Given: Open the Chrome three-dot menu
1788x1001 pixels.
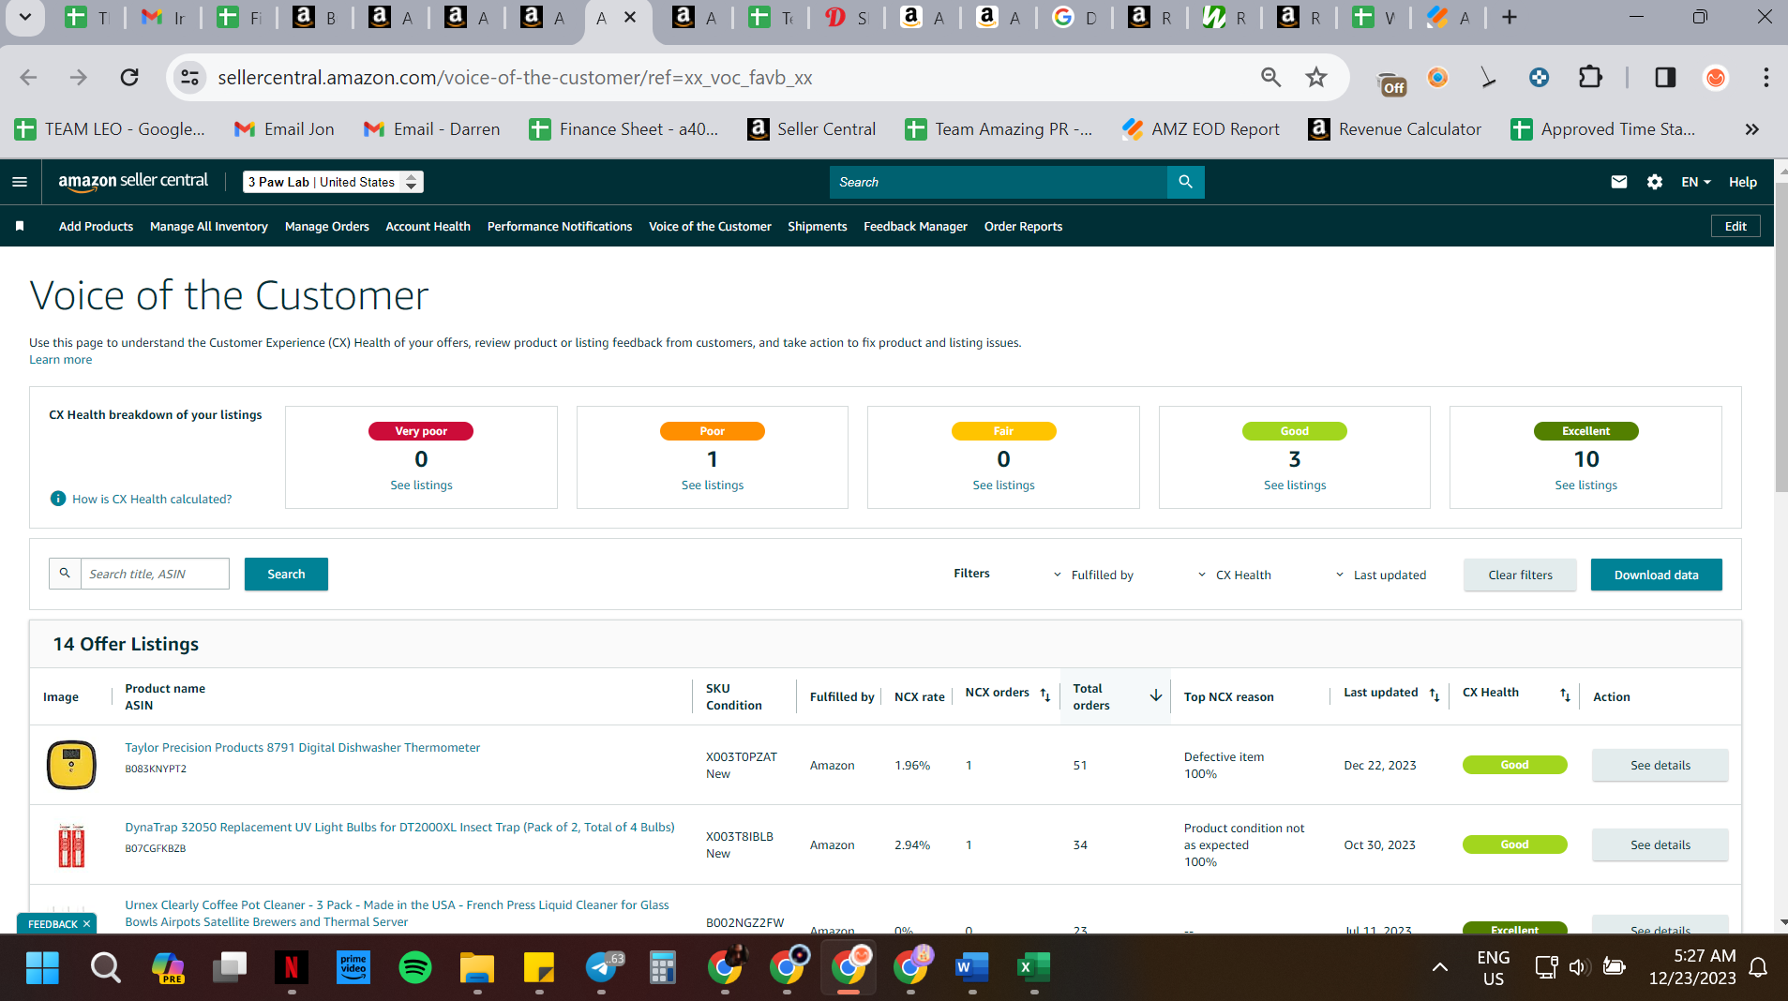Looking at the screenshot, I should [x=1765, y=78].
